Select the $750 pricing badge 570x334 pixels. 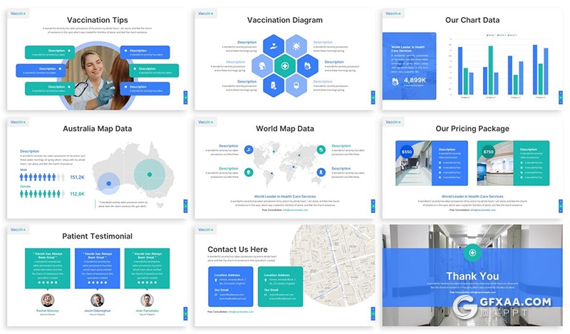click(488, 152)
